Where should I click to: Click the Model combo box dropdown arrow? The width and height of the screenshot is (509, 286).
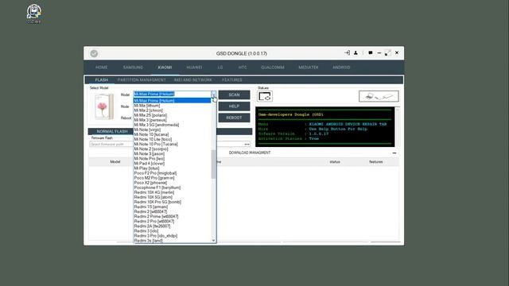coord(214,94)
